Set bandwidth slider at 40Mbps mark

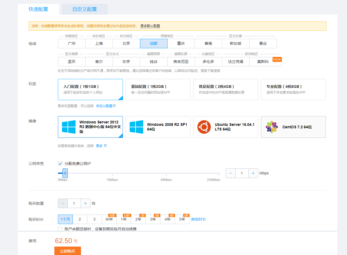[166, 173]
